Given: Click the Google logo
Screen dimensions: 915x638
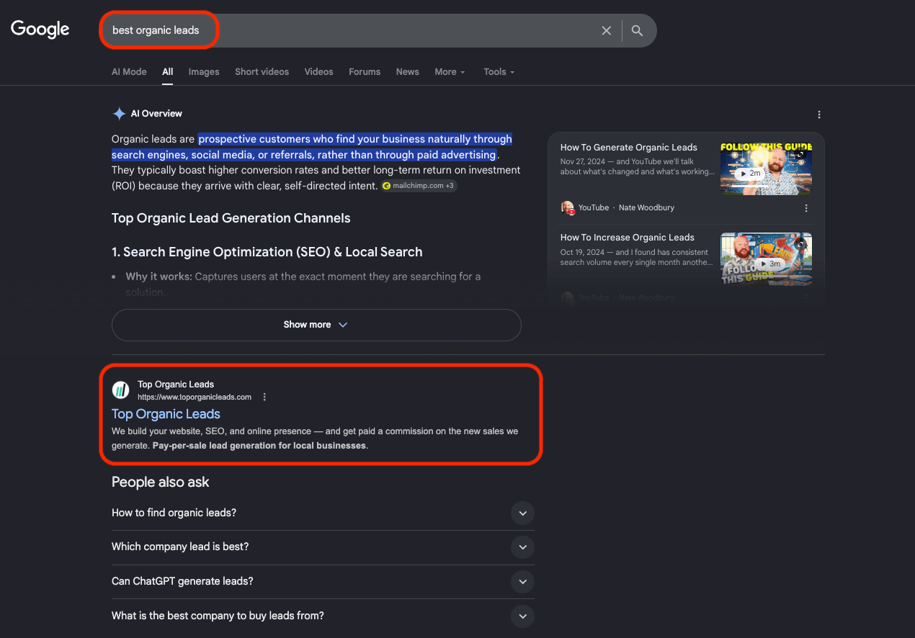Looking at the screenshot, I should tap(40, 30).
